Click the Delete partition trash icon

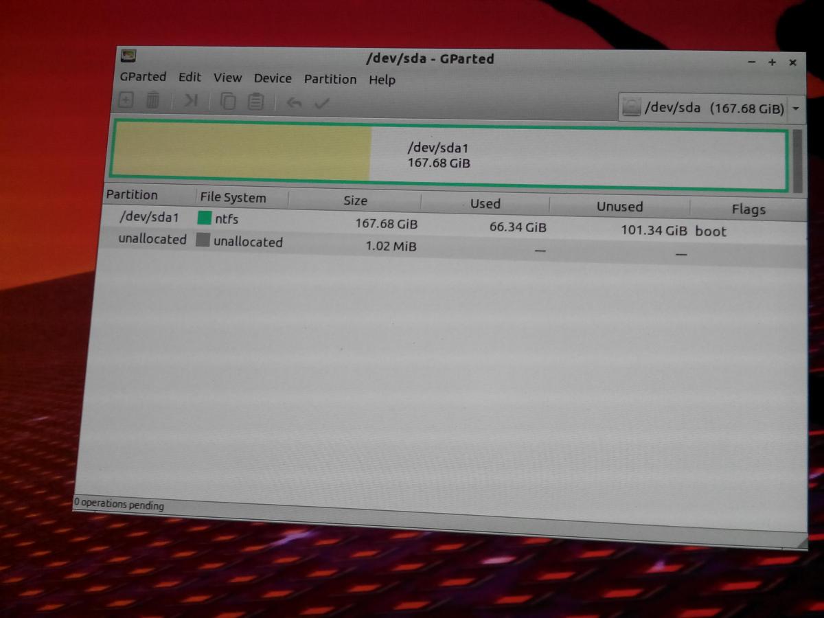153,100
